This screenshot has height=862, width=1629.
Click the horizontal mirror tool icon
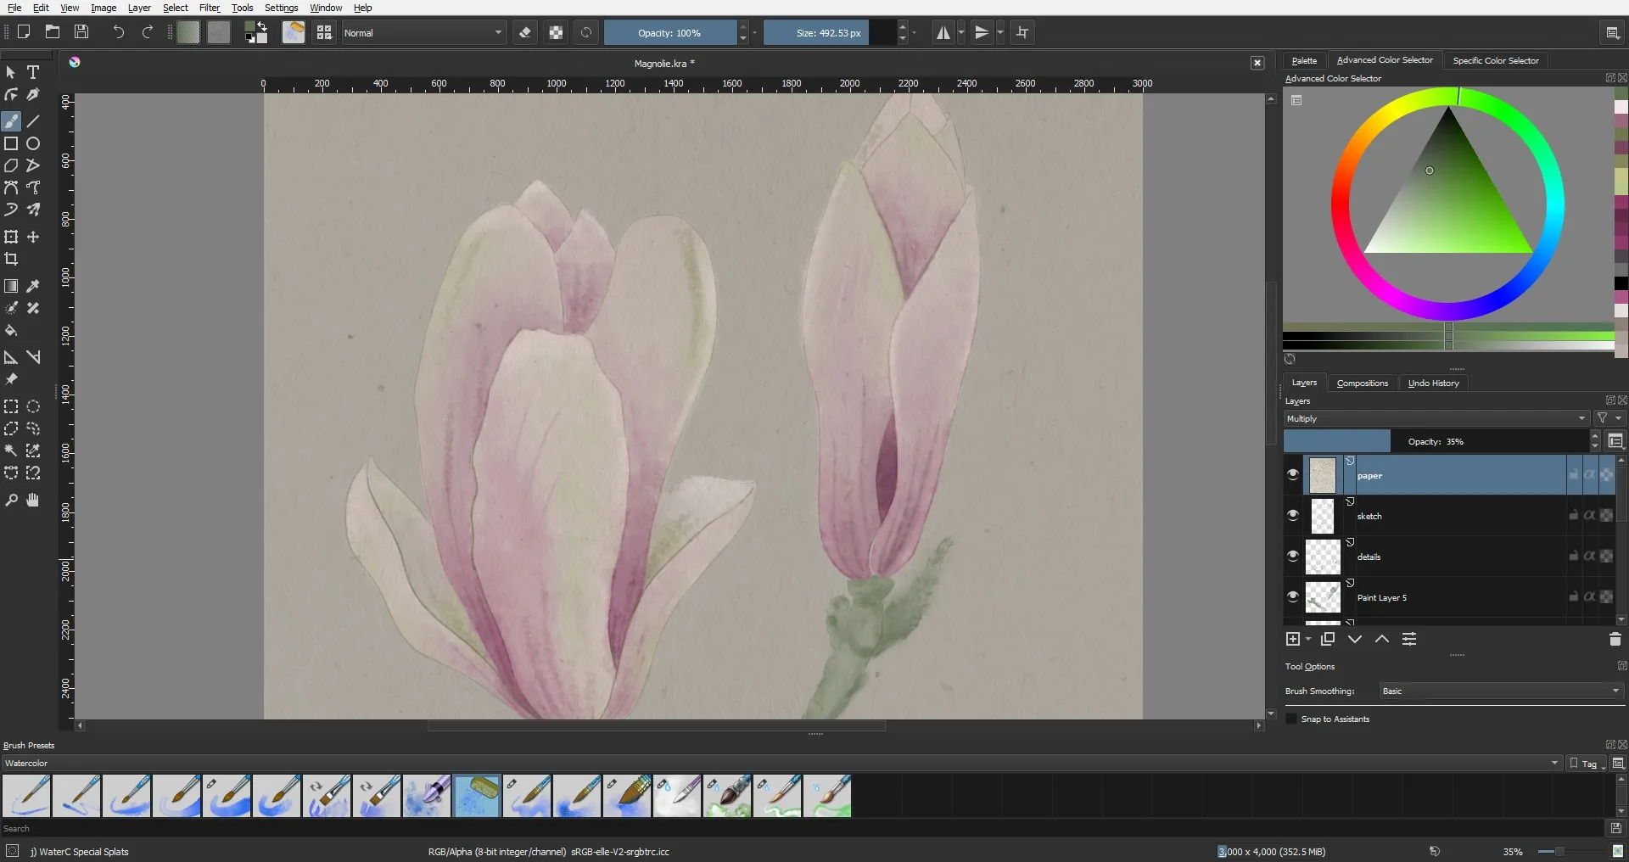point(943,33)
